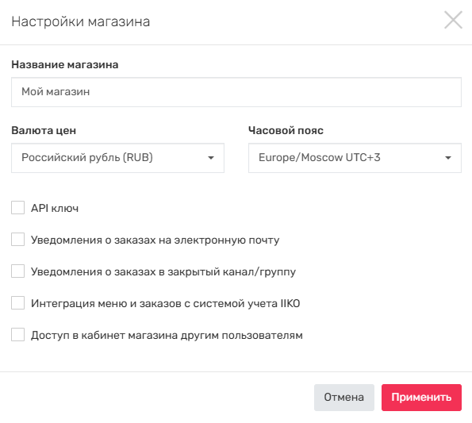Enable Интеграция меню и заказов с IIKO
Viewport: 472px width, 423px height.
17,303
